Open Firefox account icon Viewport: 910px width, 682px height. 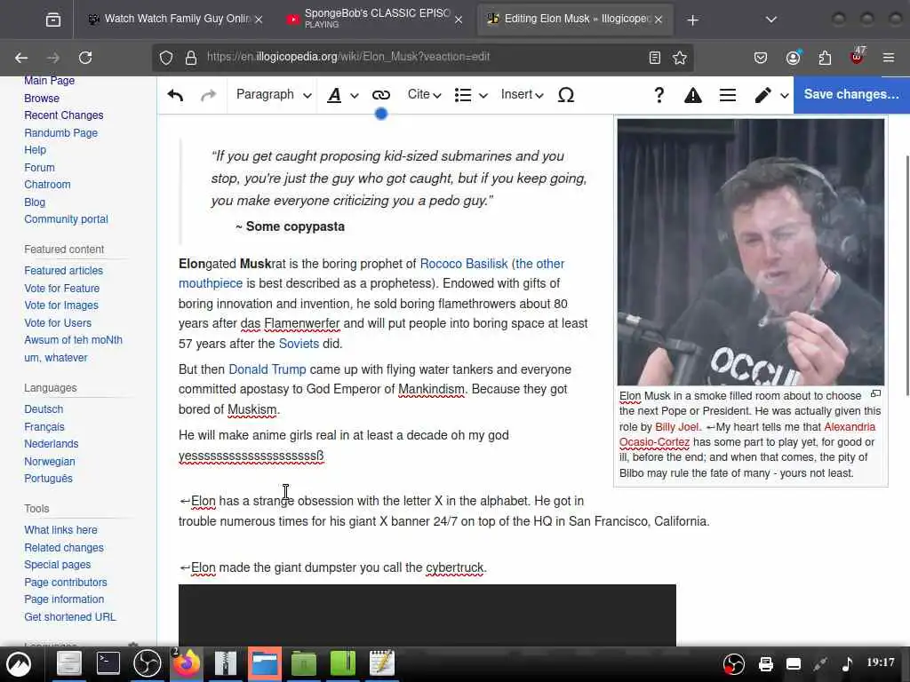pos(793,58)
